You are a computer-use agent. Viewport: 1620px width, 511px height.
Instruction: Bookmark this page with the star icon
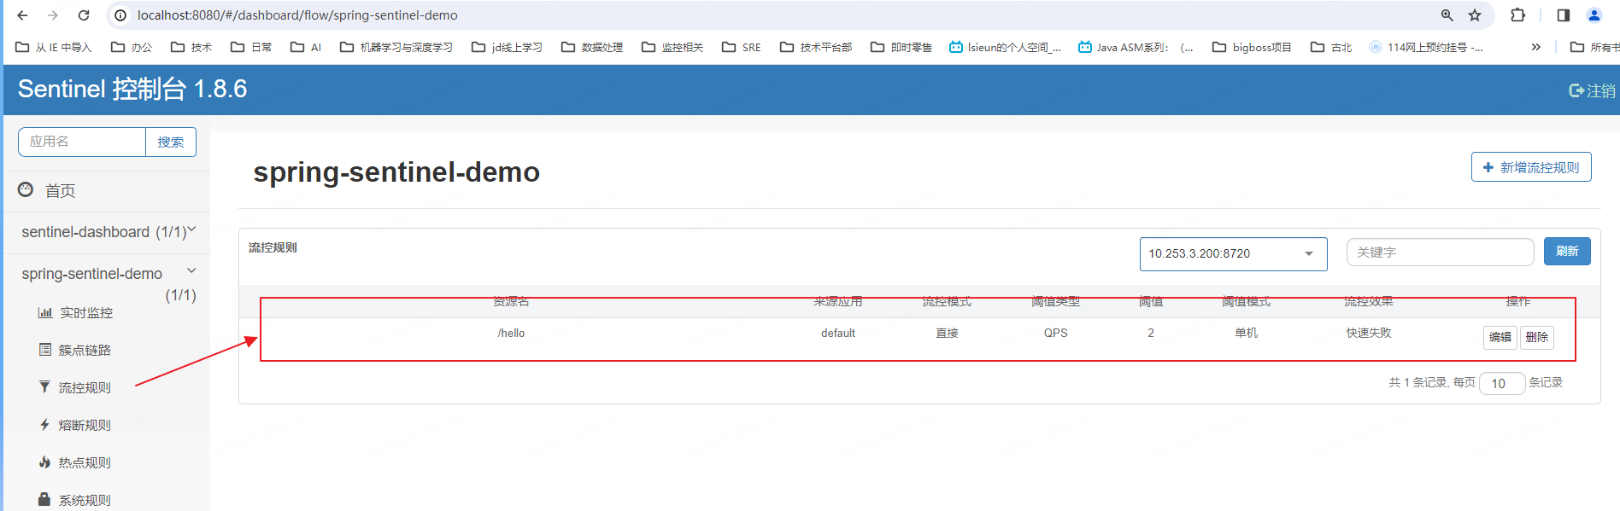[1475, 15]
